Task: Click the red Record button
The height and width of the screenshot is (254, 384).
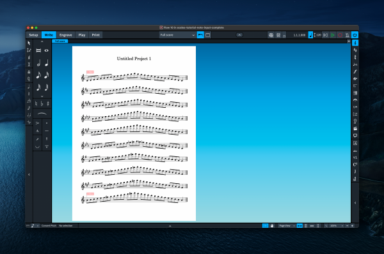Action: 340,35
